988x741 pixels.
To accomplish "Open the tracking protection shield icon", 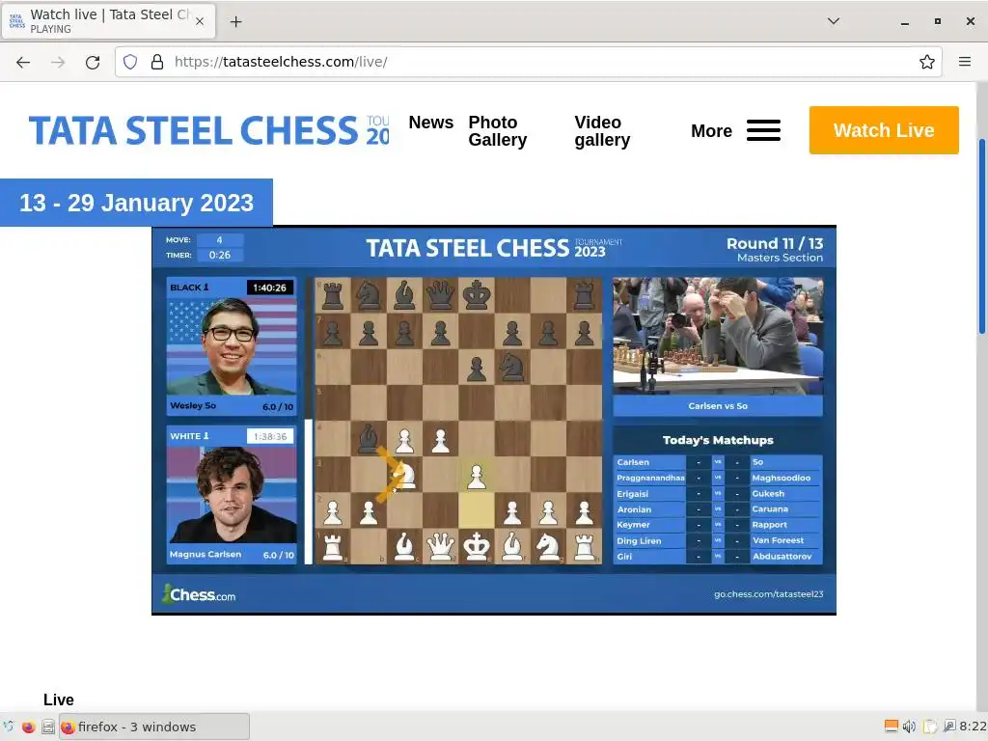I will click(x=130, y=62).
